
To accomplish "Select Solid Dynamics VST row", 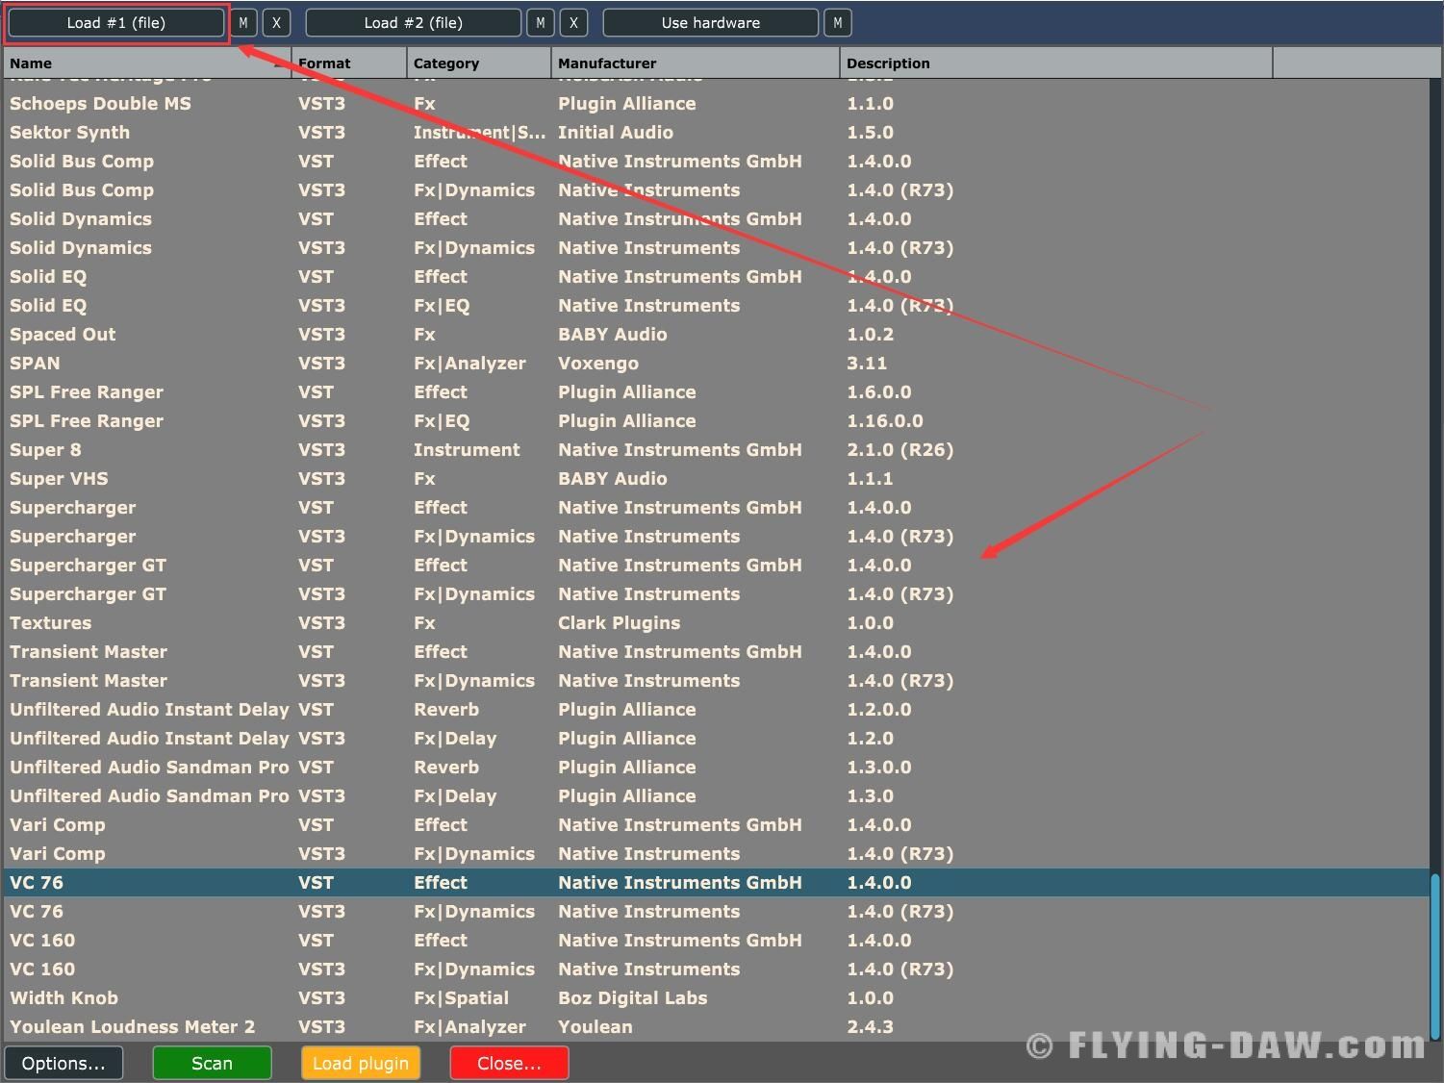I will click(x=716, y=219).
